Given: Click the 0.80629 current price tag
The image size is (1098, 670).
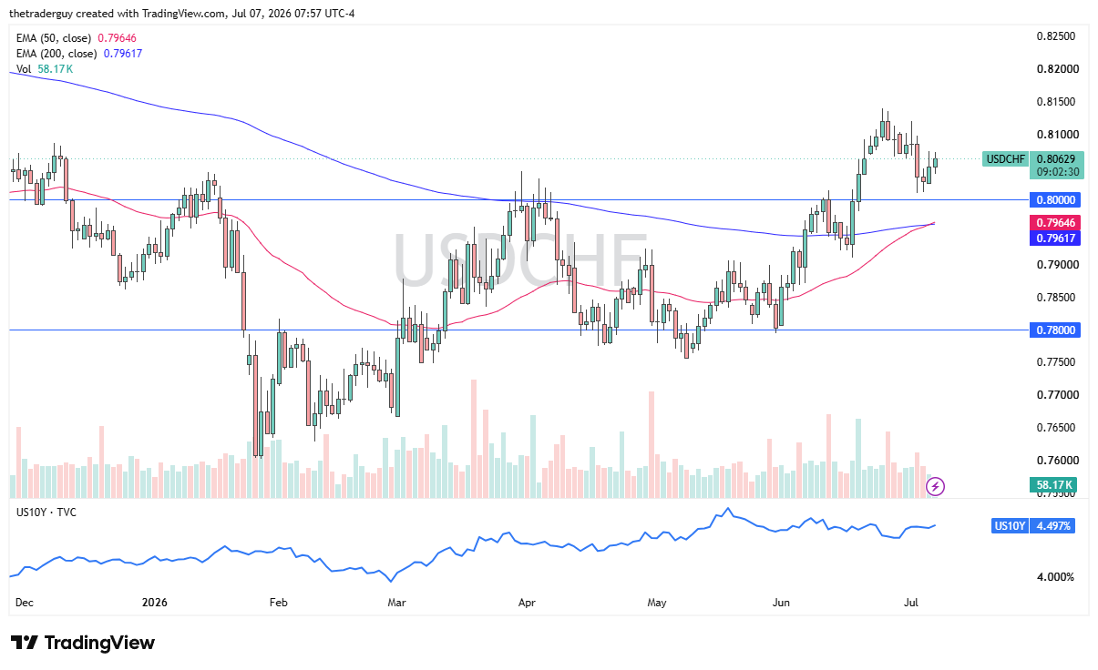Looking at the screenshot, I should pyautogui.click(x=1057, y=158).
